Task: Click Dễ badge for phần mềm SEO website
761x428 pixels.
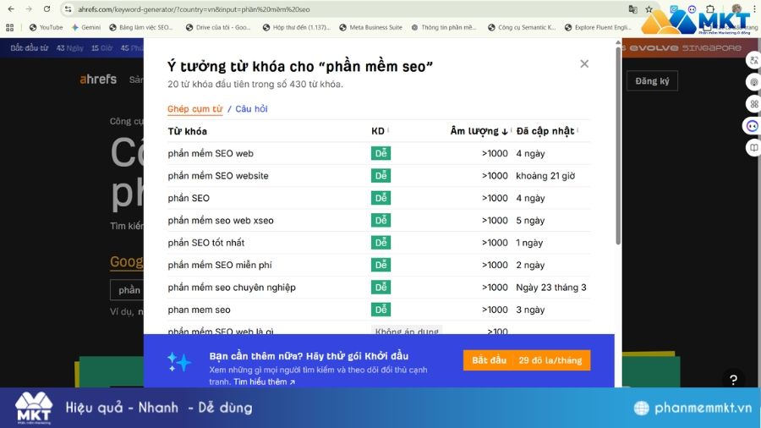Action: click(381, 176)
